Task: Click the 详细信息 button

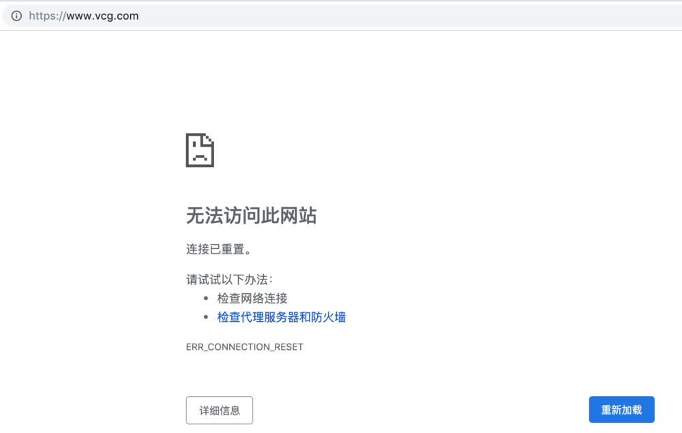Action: [x=219, y=410]
